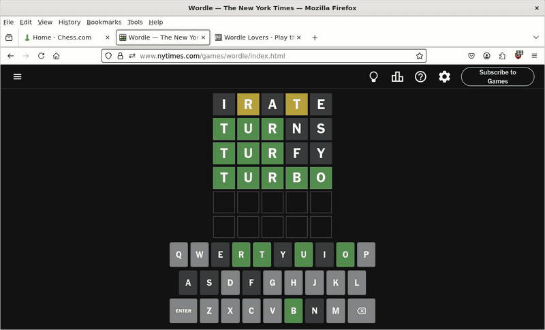This screenshot has height=330, width=545.
Task: Open the Tools menu
Action: [135, 22]
